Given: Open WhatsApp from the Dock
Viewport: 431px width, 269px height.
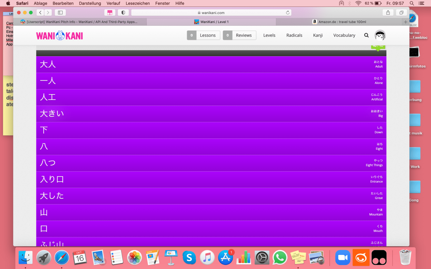Looking at the screenshot, I should [280, 258].
